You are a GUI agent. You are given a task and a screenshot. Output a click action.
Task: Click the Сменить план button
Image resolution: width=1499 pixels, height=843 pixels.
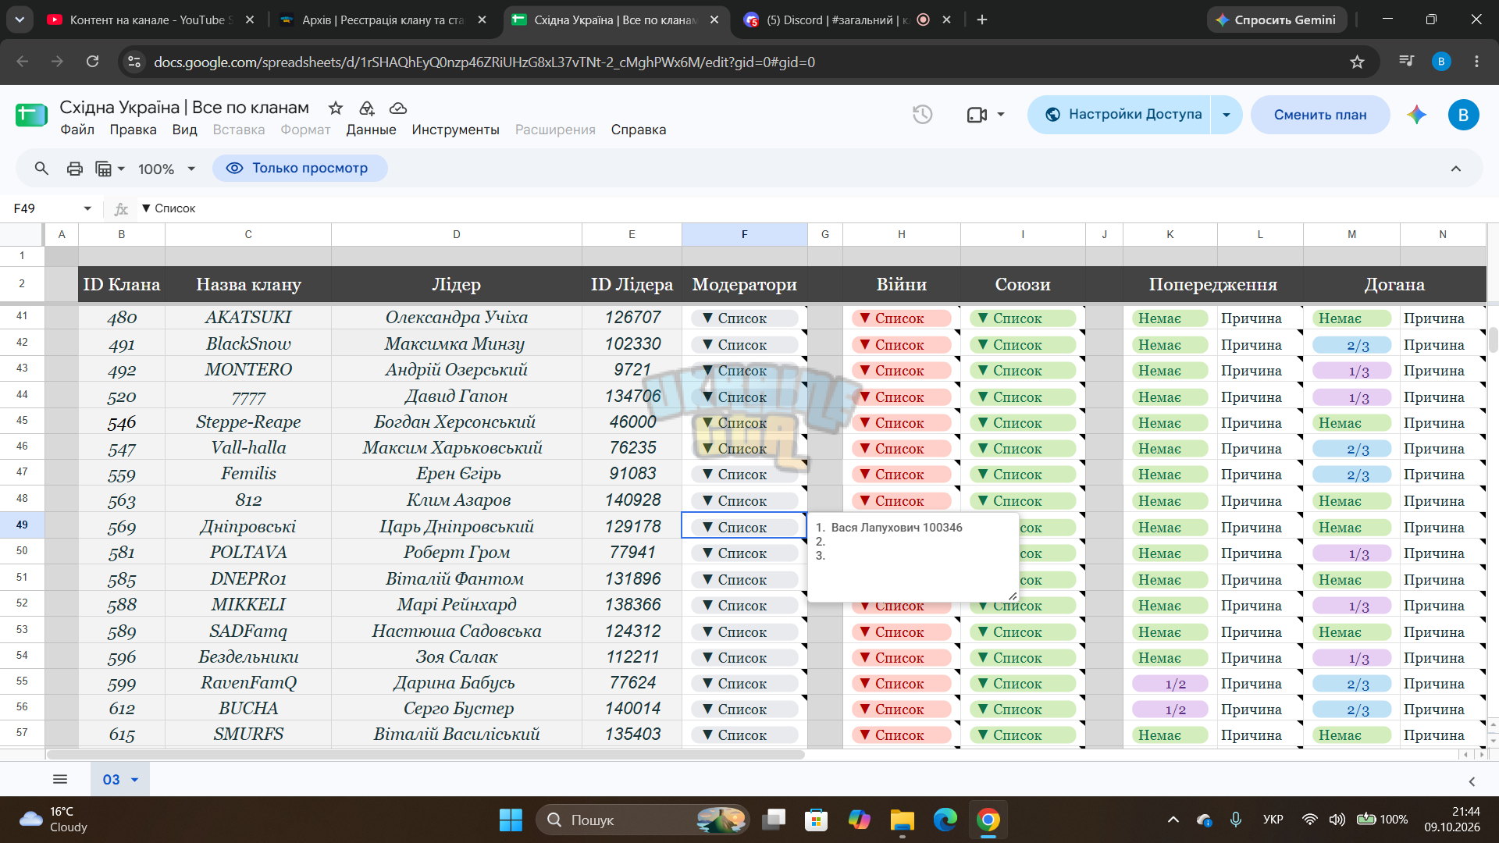coord(1320,115)
